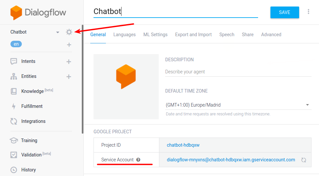Click the Chatbot agent name in sidebar
This screenshot has height=176, width=319.
19,32
